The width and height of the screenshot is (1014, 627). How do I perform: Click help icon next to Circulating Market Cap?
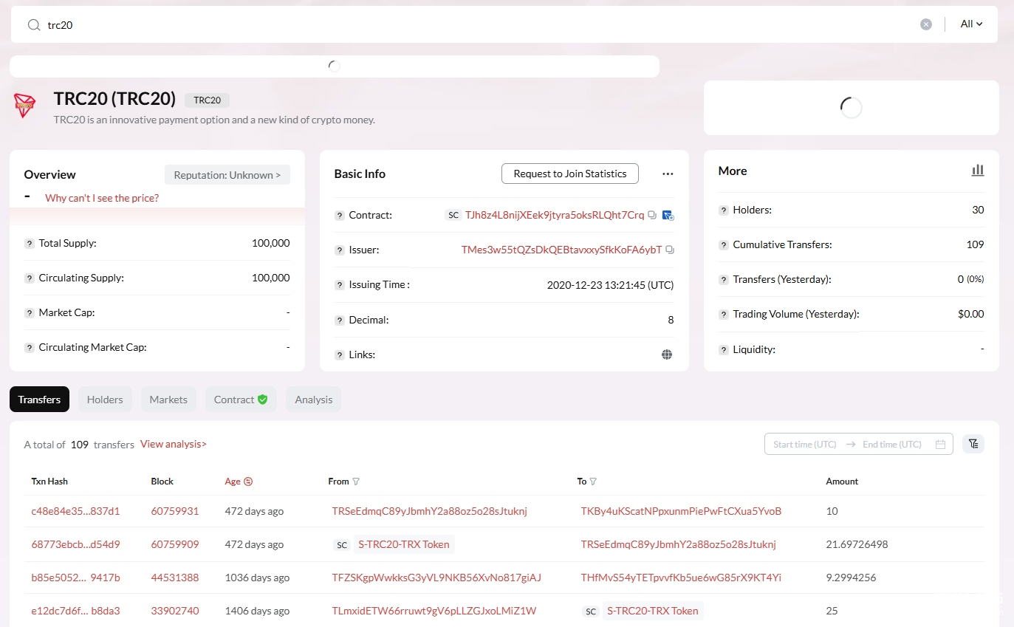pos(30,348)
